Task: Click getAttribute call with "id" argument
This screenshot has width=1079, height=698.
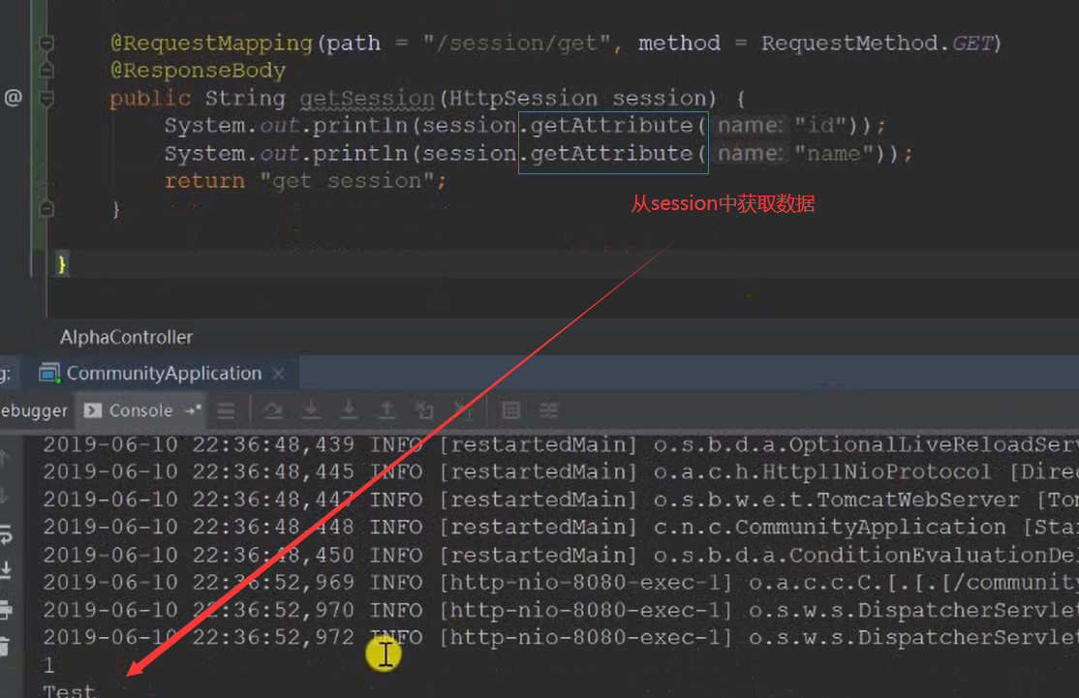Action: pyautogui.click(x=612, y=126)
